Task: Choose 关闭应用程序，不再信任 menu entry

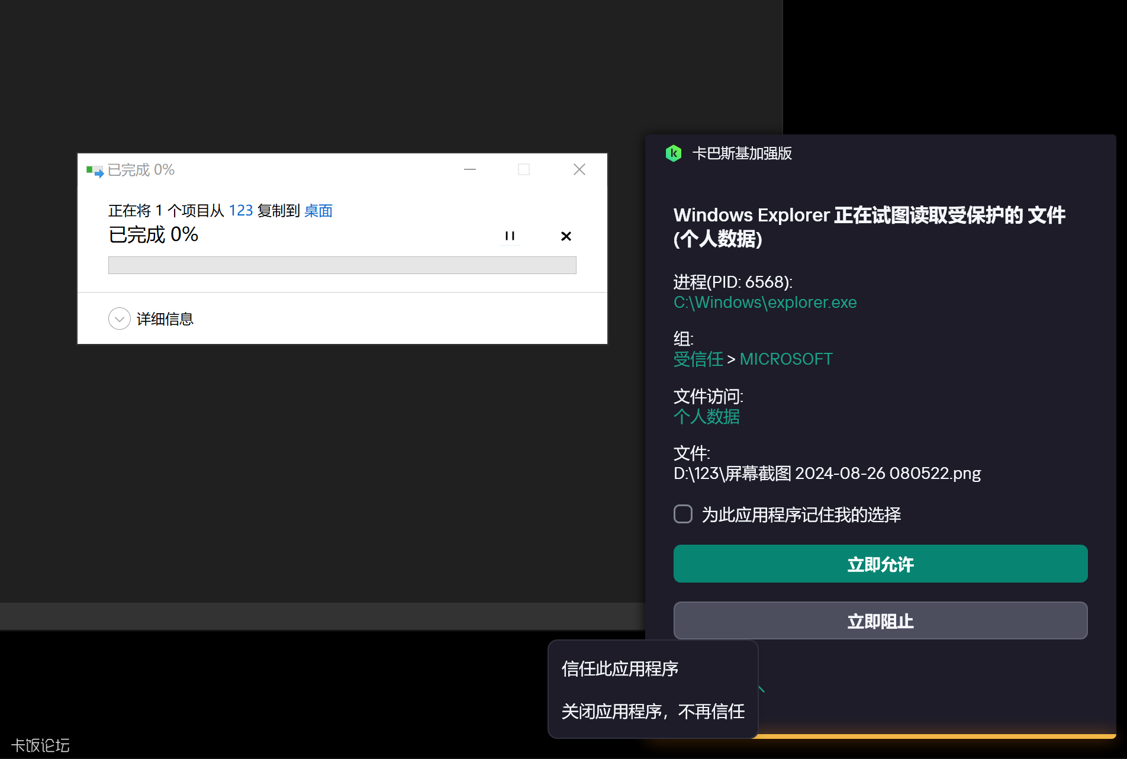Action: click(653, 711)
